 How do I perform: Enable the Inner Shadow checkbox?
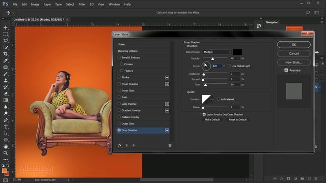pos(119,84)
